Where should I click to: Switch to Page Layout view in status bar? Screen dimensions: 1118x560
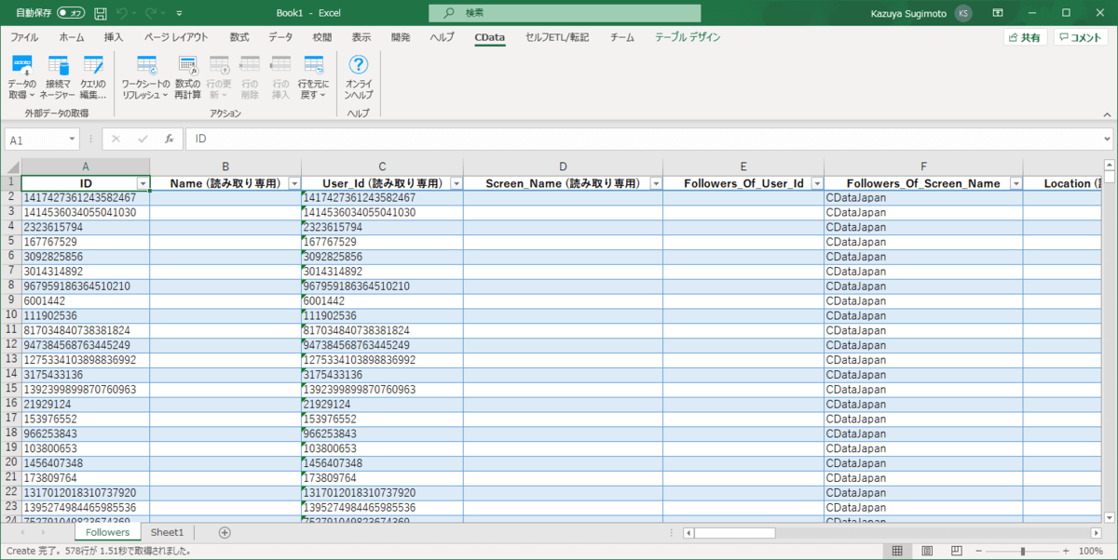tap(927, 551)
